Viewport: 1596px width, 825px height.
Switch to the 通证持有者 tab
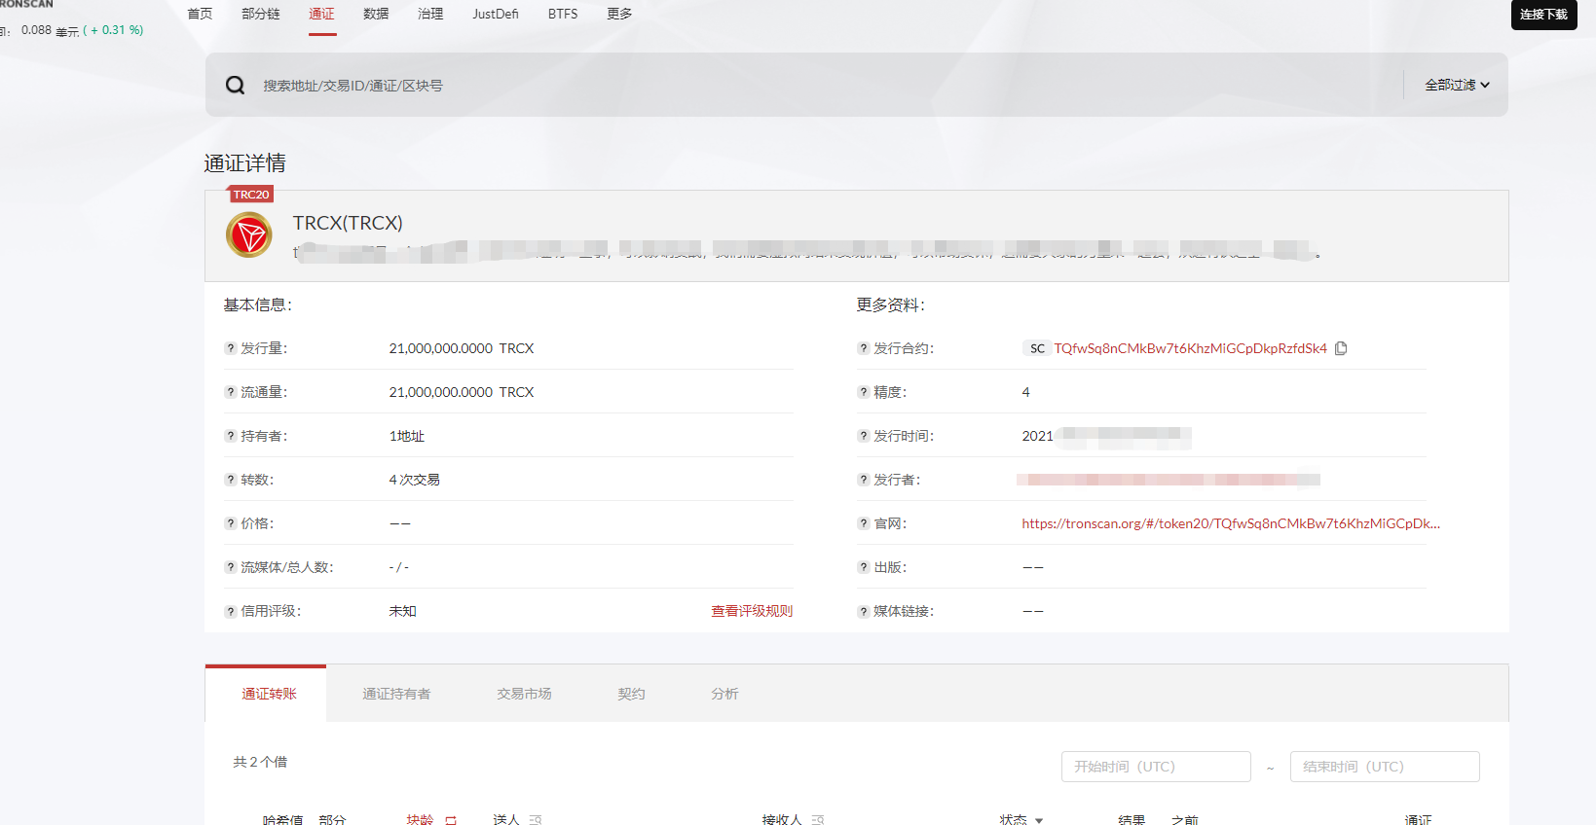pos(396,694)
